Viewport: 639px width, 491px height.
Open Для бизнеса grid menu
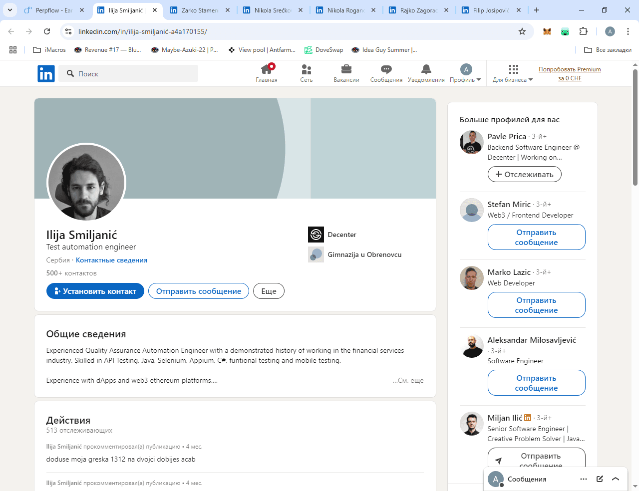coord(513,73)
